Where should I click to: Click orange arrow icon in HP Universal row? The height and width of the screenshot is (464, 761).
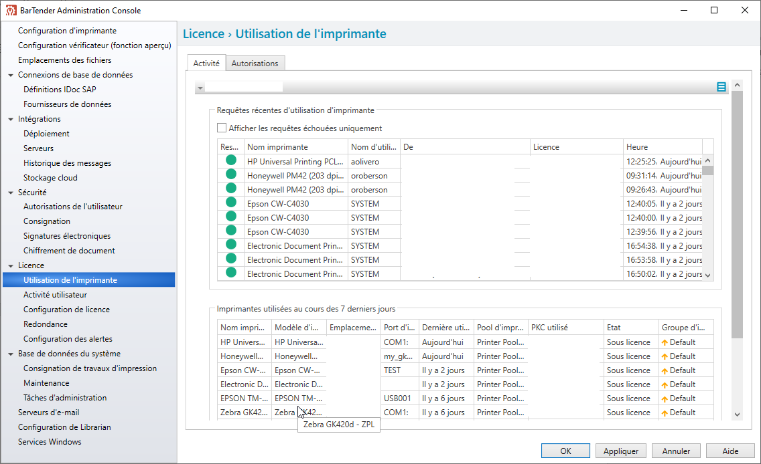pyautogui.click(x=665, y=342)
